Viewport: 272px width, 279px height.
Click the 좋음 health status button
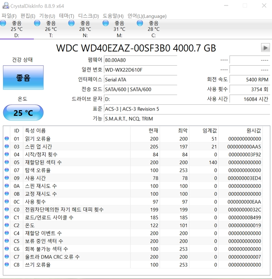pyautogui.click(x=23, y=78)
